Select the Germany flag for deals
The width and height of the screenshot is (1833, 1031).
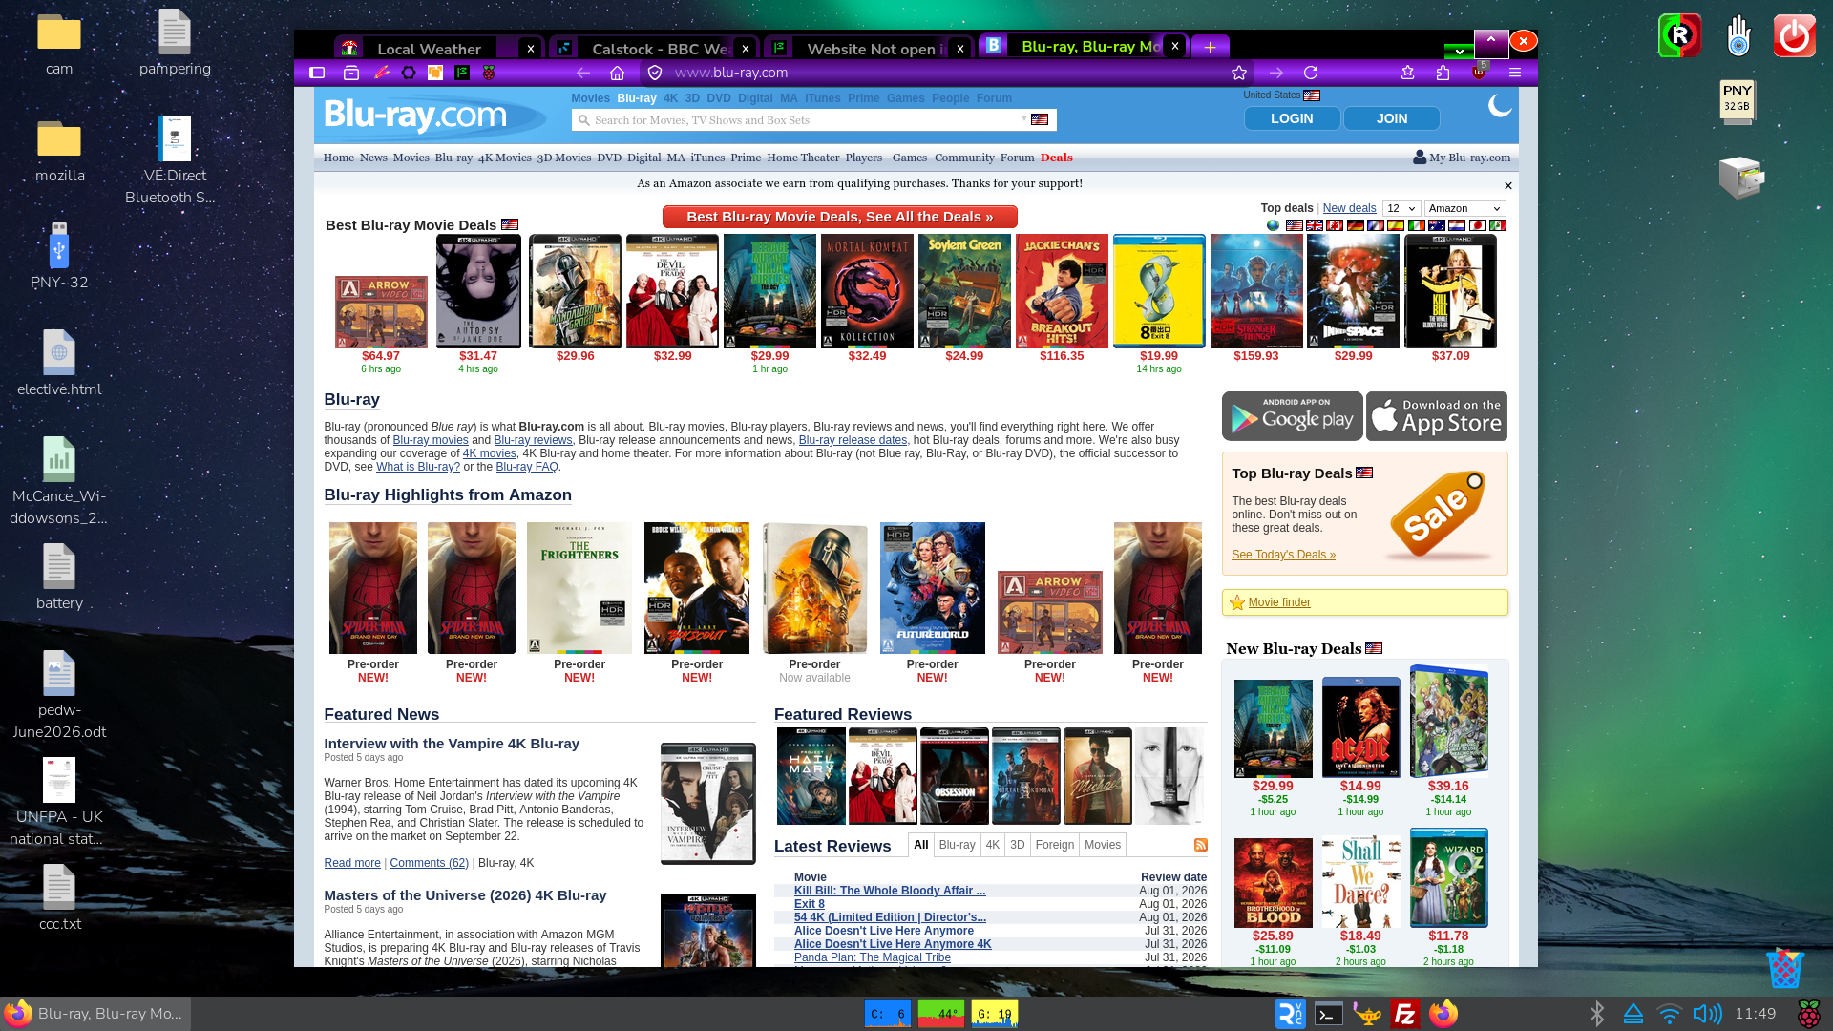(1356, 226)
